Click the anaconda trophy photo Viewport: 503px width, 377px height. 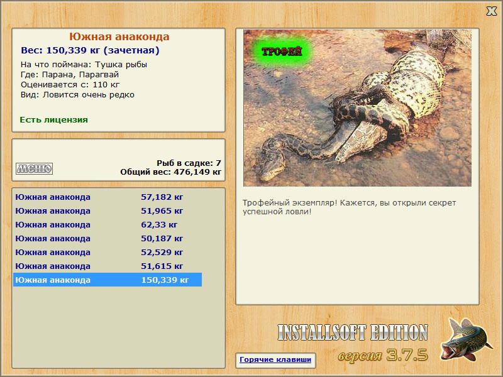point(357,108)
